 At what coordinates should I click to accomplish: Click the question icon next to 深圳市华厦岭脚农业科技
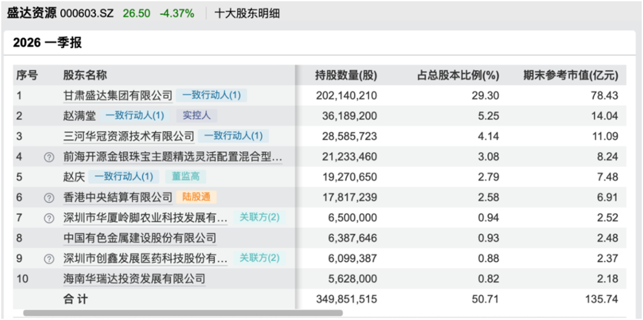click(x=49, y=218)
